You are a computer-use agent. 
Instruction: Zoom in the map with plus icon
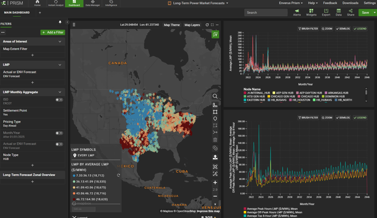(215, 183)
